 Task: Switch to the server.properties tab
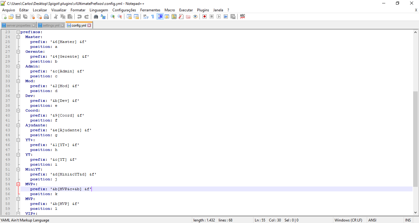pyautogui.click(x=18, y=25)
